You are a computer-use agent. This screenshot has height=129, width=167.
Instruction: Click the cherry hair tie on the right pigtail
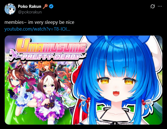click(144, 102)
